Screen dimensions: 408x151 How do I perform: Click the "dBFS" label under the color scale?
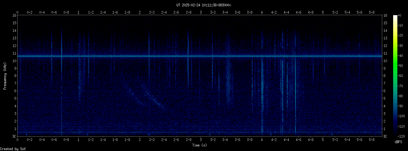pos(398,142)
